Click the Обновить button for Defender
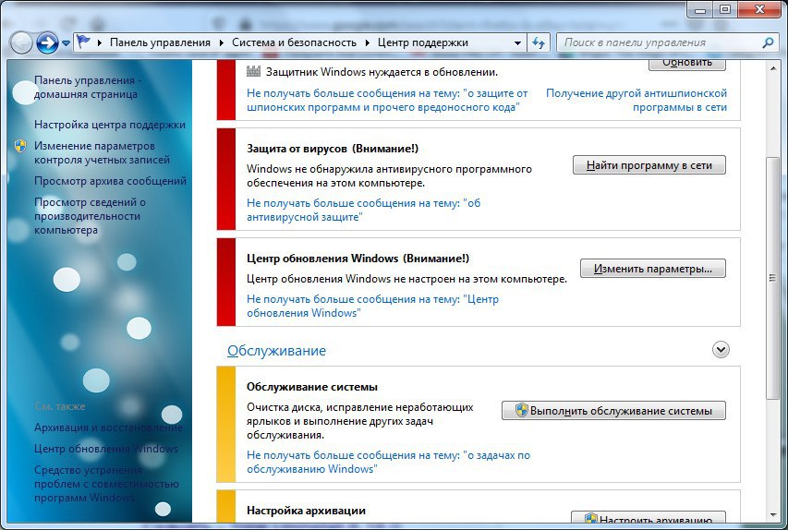Viewport: 788px width, 530px height. tap(687, 65)
